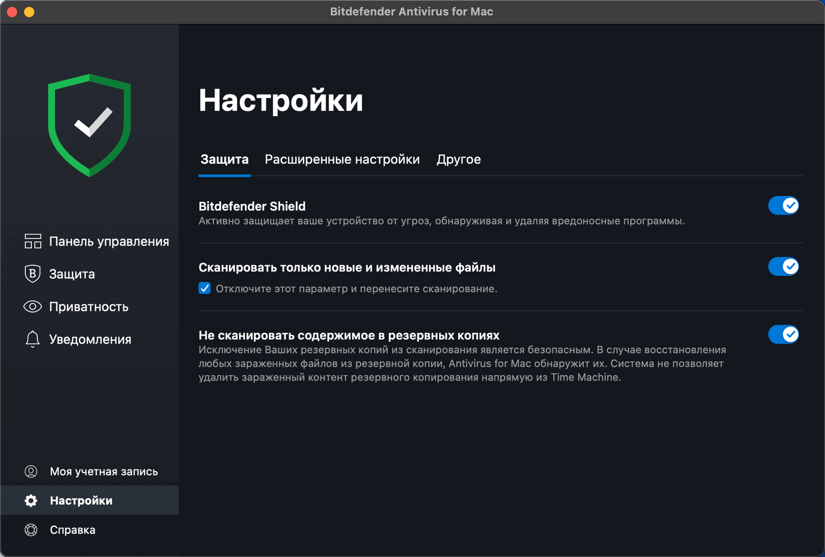Close the Bitdefender window with the red button

(x=12, y=12)
